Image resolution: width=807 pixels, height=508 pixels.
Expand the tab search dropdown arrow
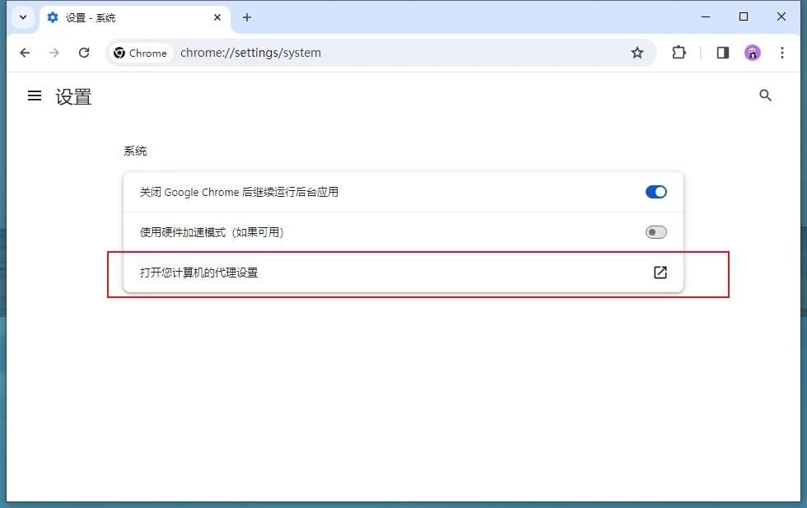pos(23,17)
